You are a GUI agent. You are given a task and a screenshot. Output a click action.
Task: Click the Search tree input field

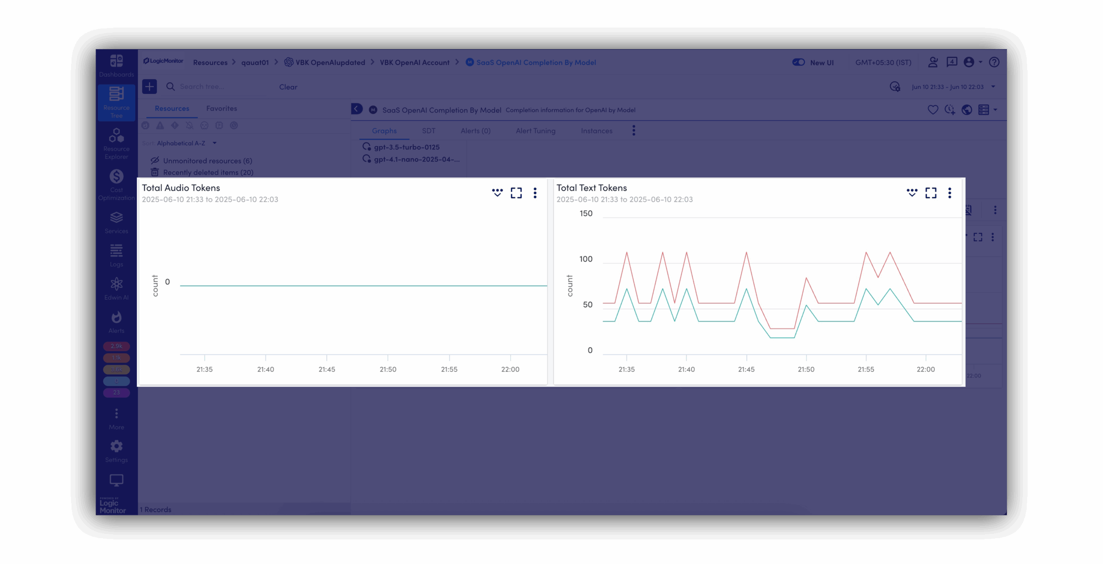click(x=222, y=87)
